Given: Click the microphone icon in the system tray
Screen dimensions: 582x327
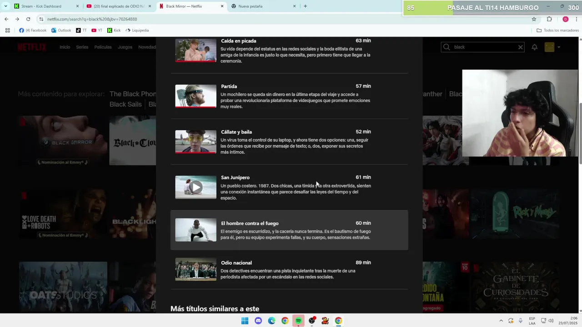Looking at the screenshot, I should [520, 321].
